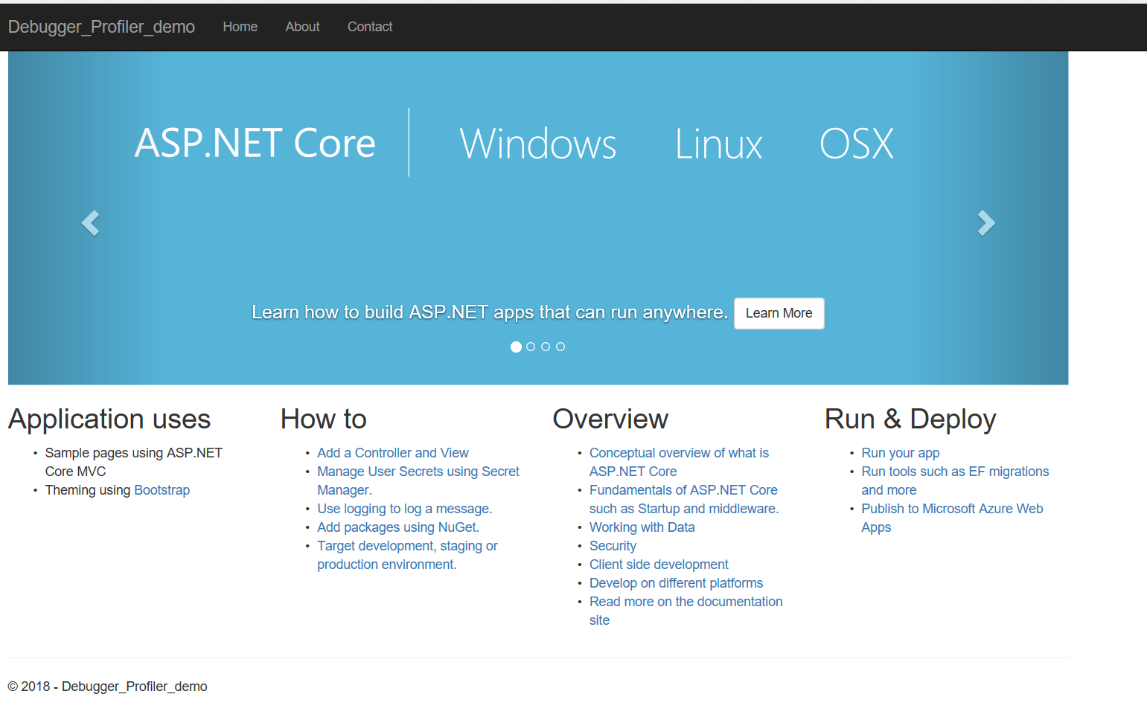The height and width of the screenshot is (717, 1147).
Task: Open Add a Controller and View link
Action: coord(392,453)
